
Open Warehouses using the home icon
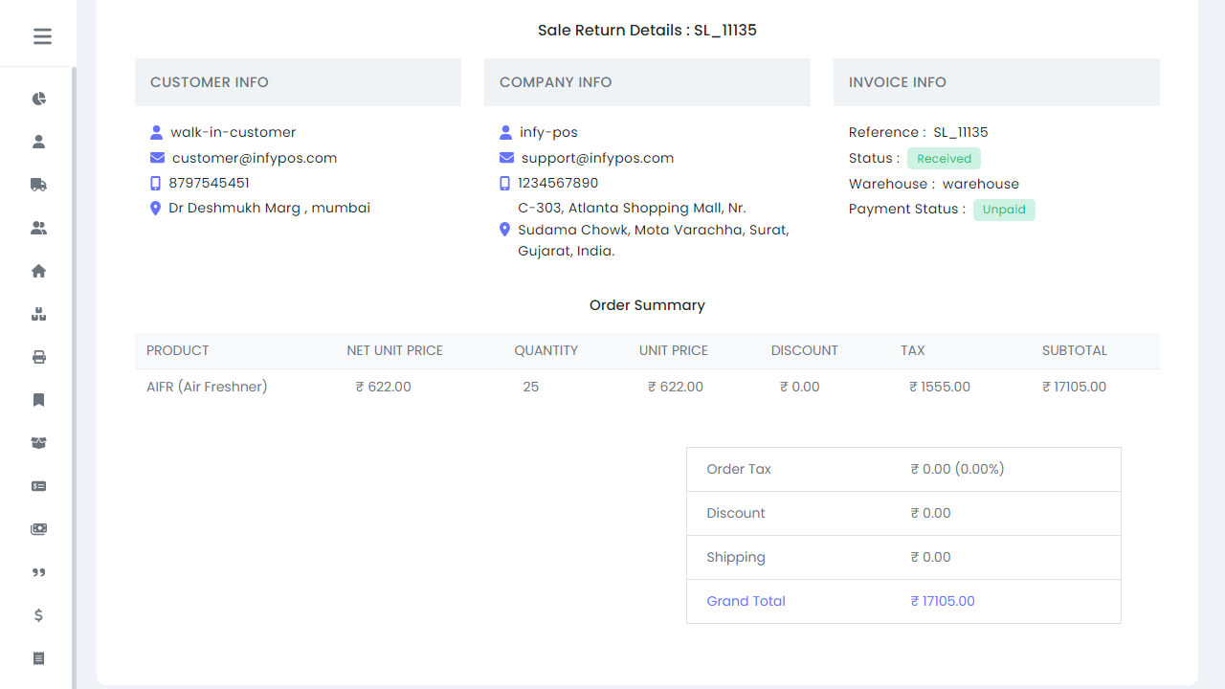[x=38, y=271]
